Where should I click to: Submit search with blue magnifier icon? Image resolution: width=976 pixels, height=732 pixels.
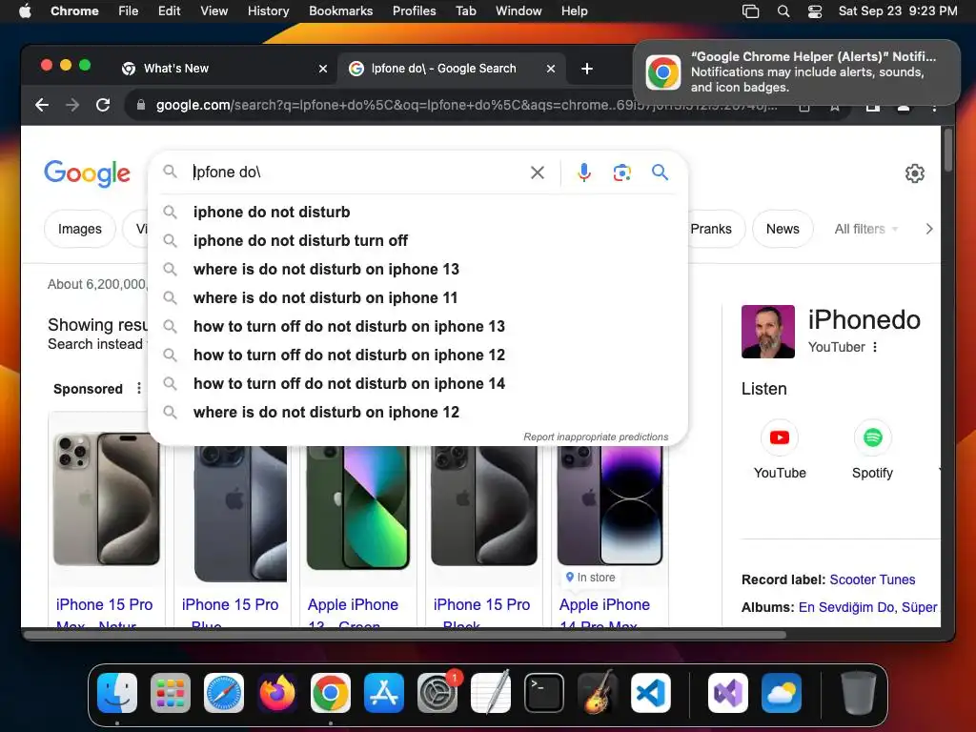tap(660, 172)
